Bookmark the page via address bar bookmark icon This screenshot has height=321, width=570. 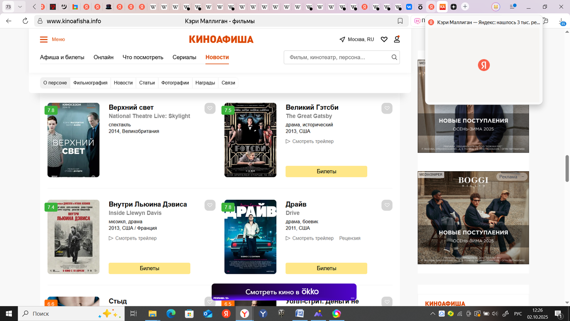pos(400,21)
